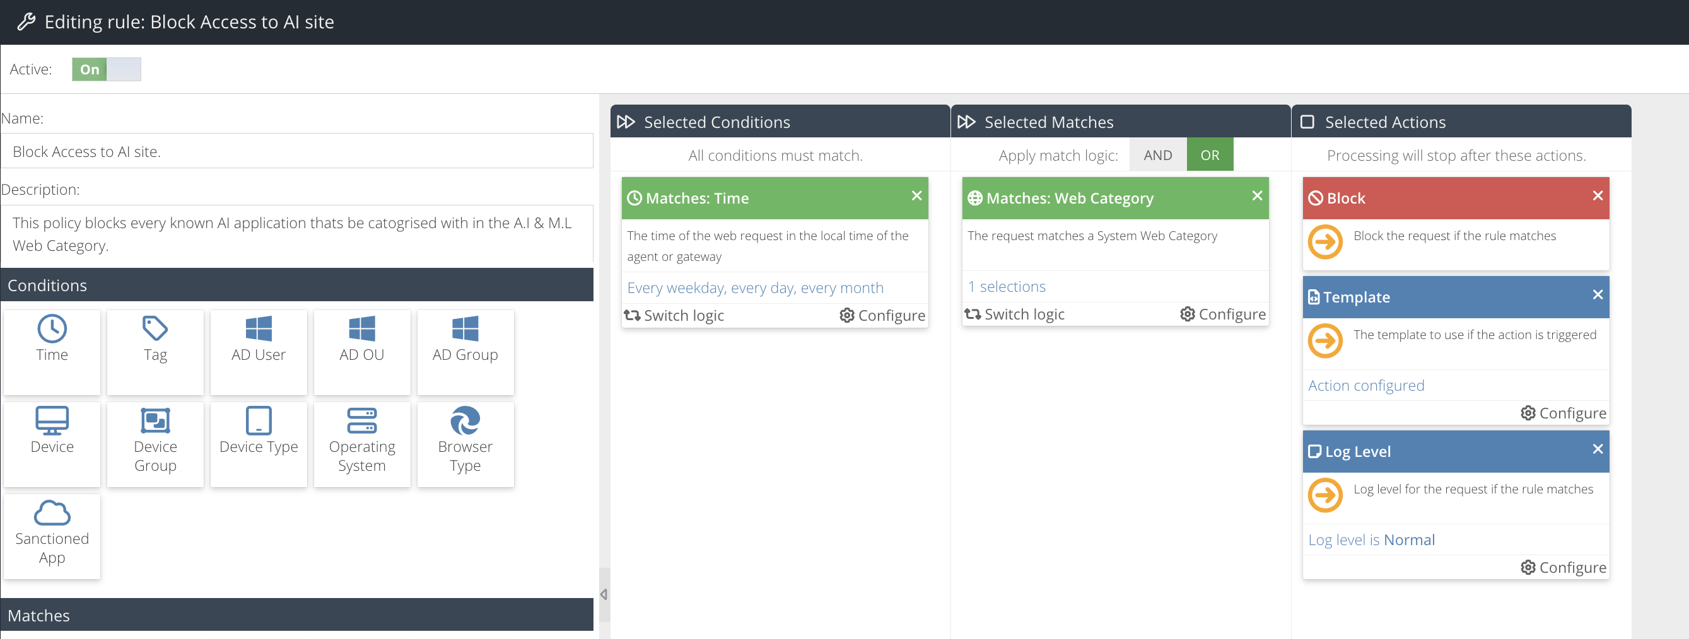Click the Selected Matches panel header

[1121, 122]
